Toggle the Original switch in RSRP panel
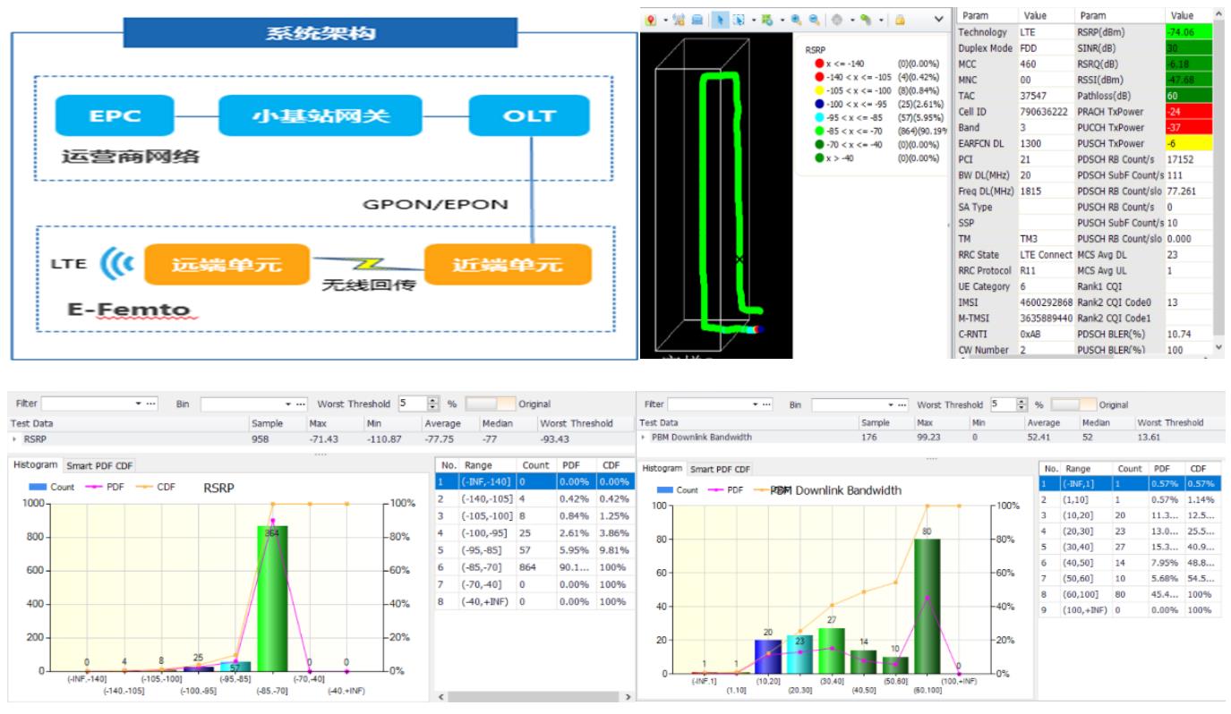This screenshot has width=1231, height=714. (x=491, y=404)
